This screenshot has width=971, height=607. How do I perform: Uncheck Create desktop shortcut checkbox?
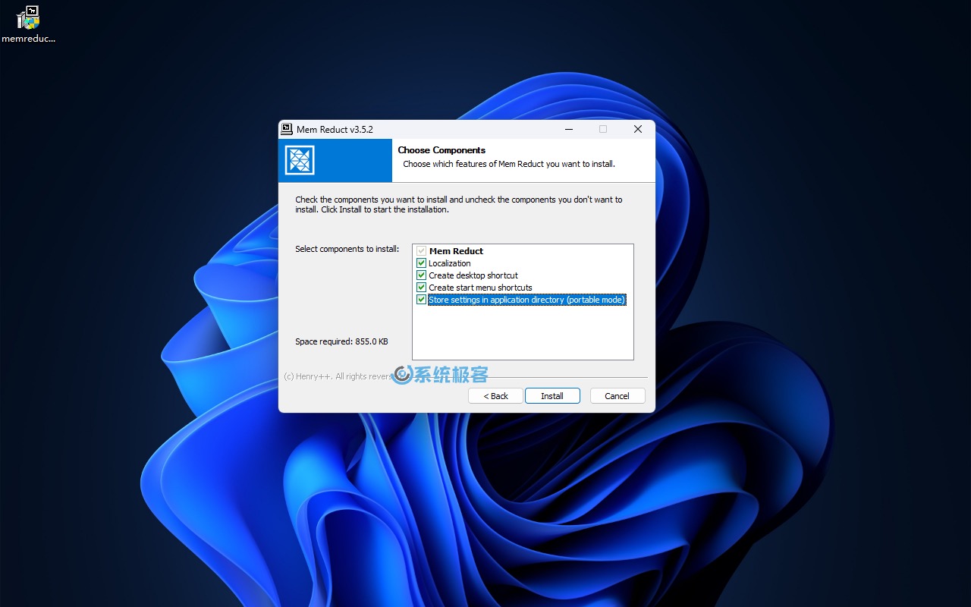point(422,275)
